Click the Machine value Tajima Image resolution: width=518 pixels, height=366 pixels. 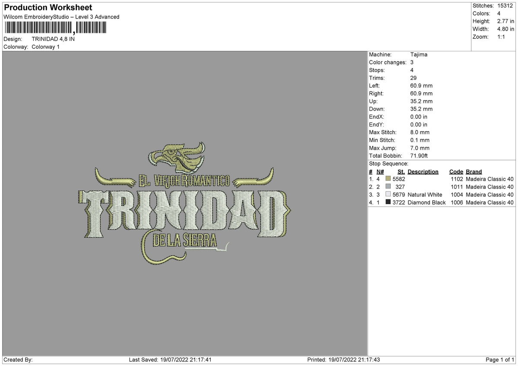(419, 54)
